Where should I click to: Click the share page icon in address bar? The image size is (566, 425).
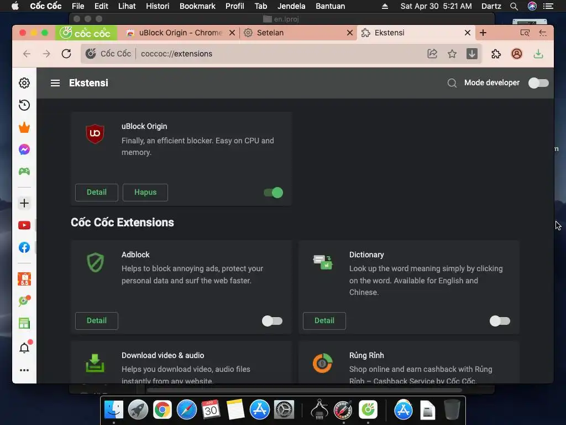pos(432,54)
